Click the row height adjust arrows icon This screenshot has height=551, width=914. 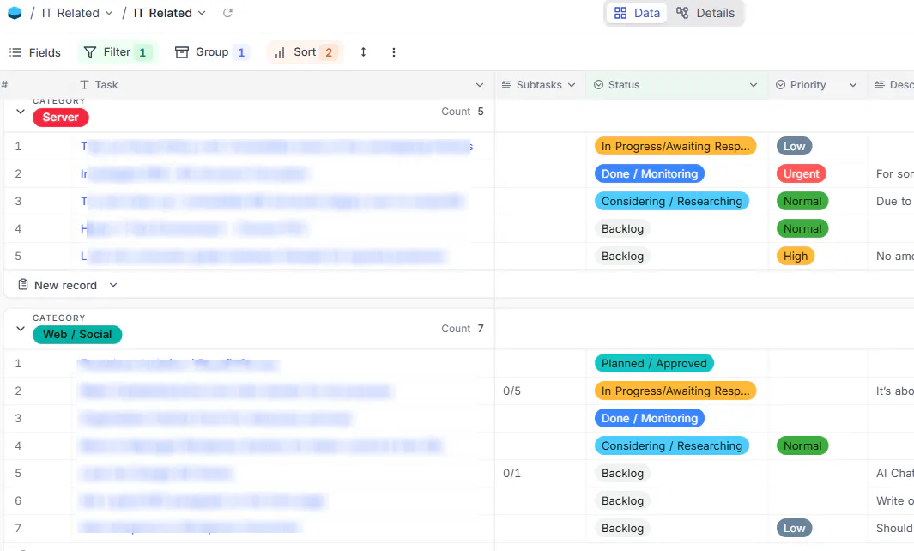363,51
